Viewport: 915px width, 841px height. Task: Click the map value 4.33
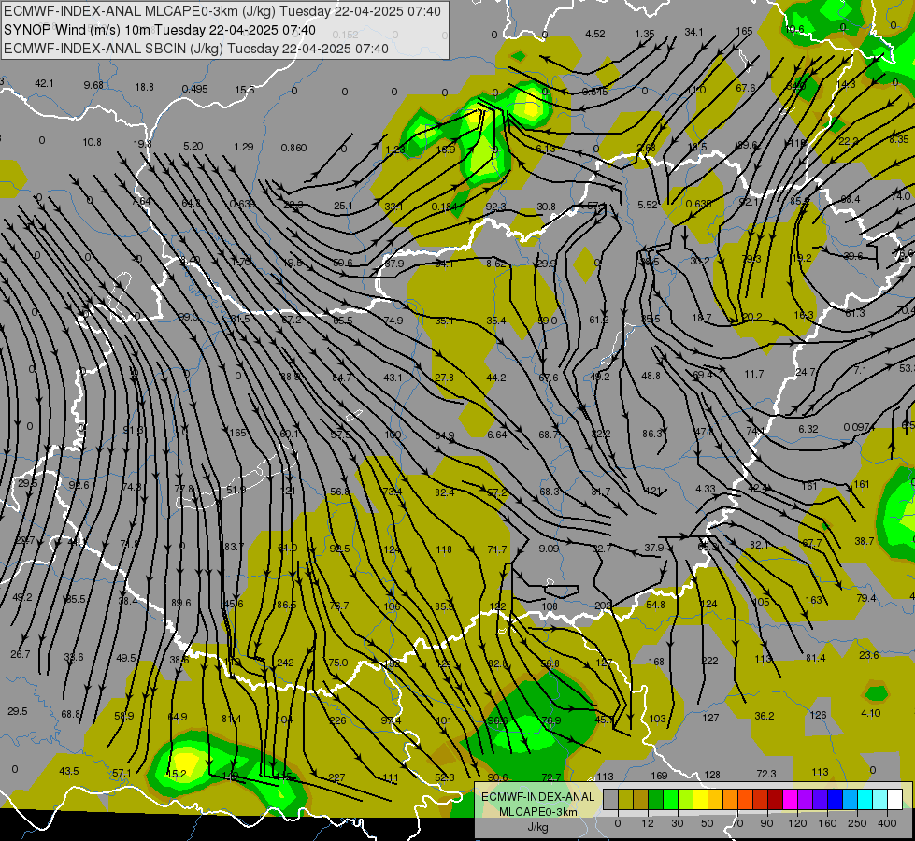705,489
